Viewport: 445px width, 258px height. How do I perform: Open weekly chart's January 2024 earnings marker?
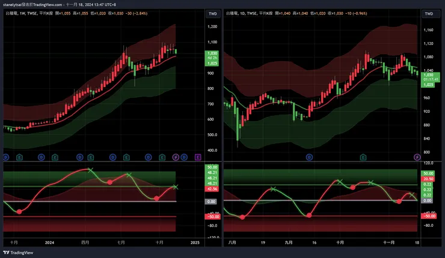[55, 157]
